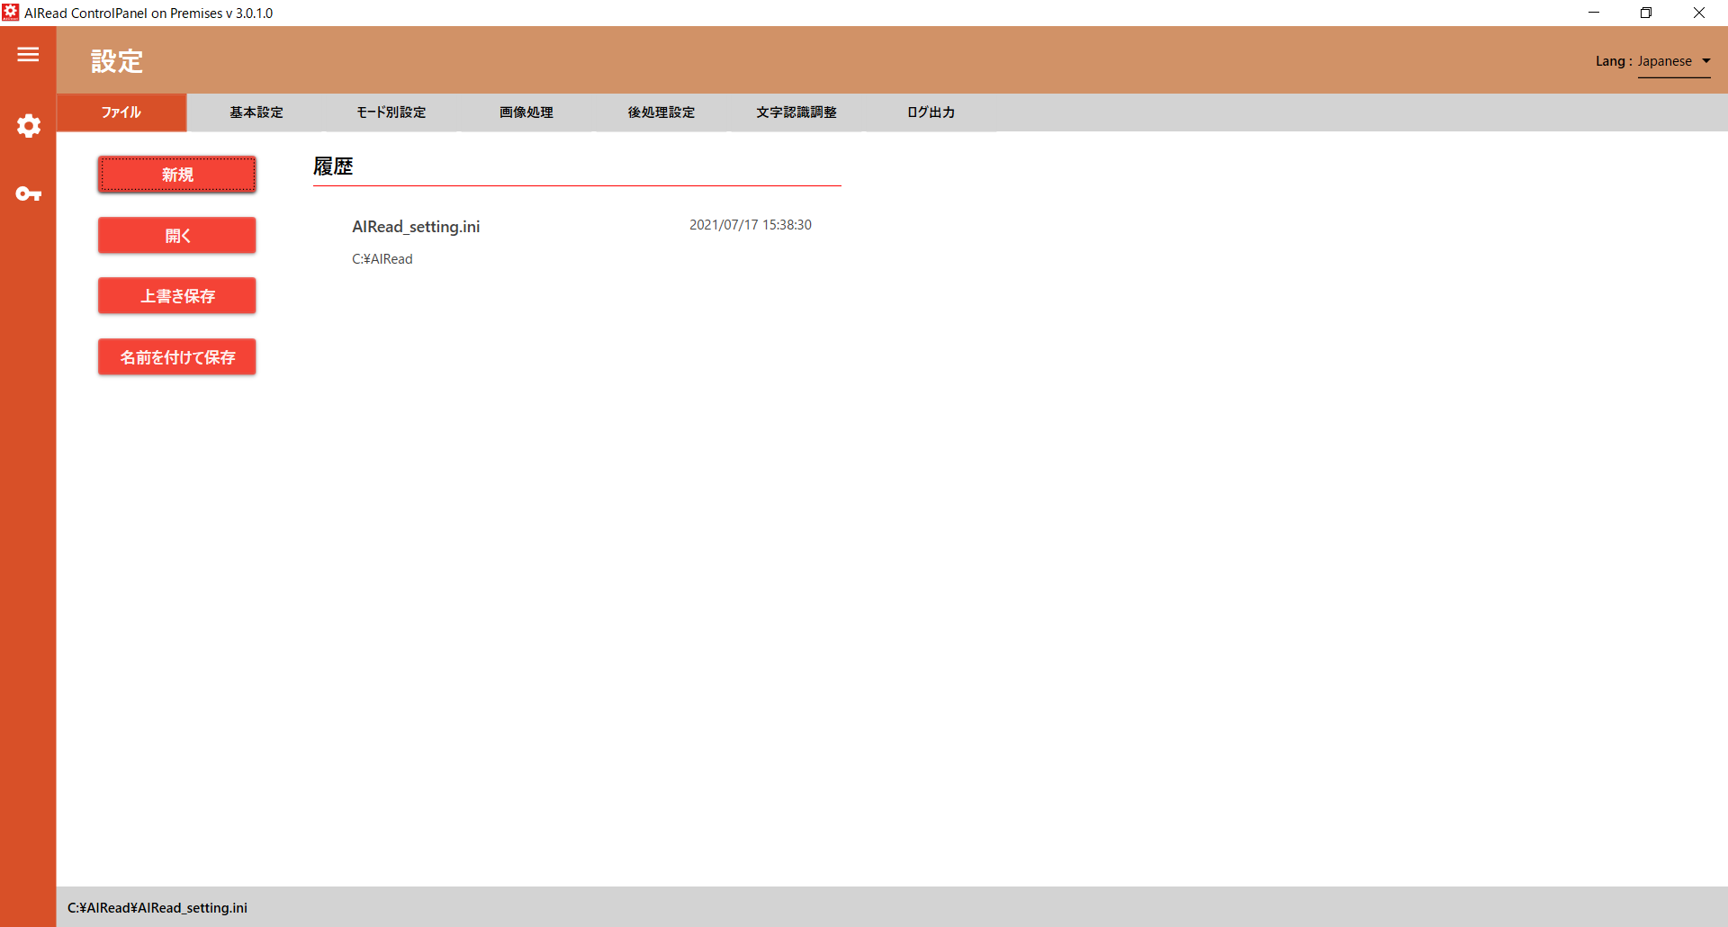Click 名前を付けて保存 to save as
1728x927 pixels.
(176, 356)
